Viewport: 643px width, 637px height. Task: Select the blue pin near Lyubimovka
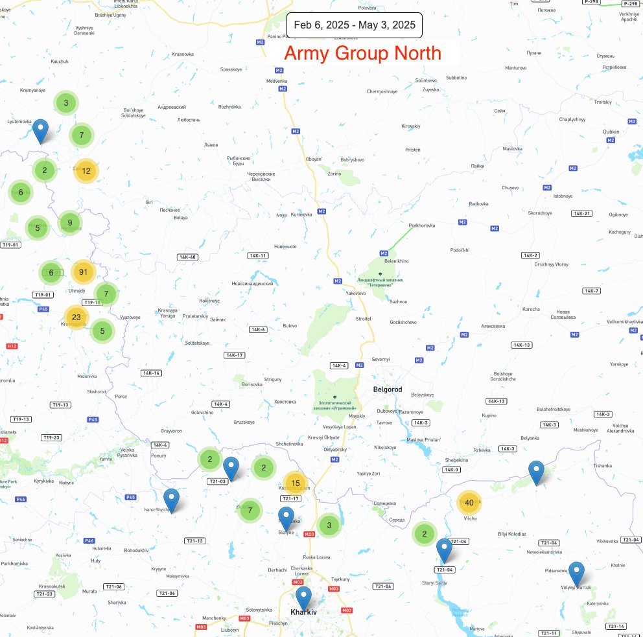40,130
